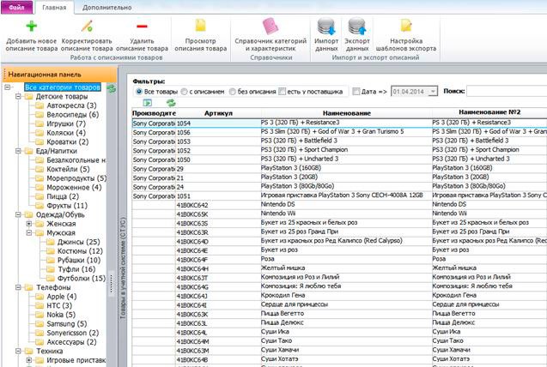Collapse the Еда/Напитки tree node
547x367 pixels.
(18, 151)
